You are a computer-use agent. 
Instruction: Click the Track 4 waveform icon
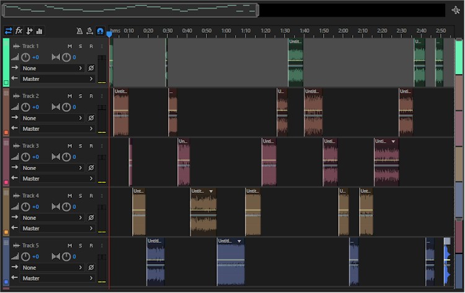(16, 196)
